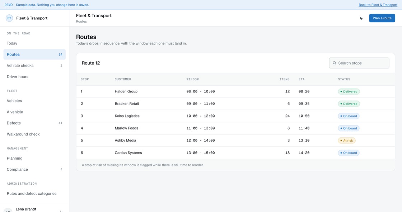
Task: Click the On board badge for Cardan Systems
Action: [349, 153]
